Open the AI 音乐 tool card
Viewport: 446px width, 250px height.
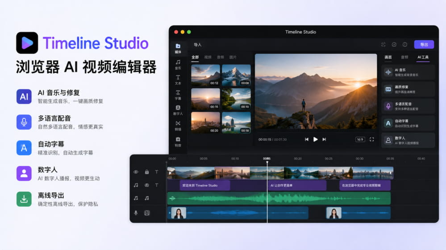coord(408,72)
